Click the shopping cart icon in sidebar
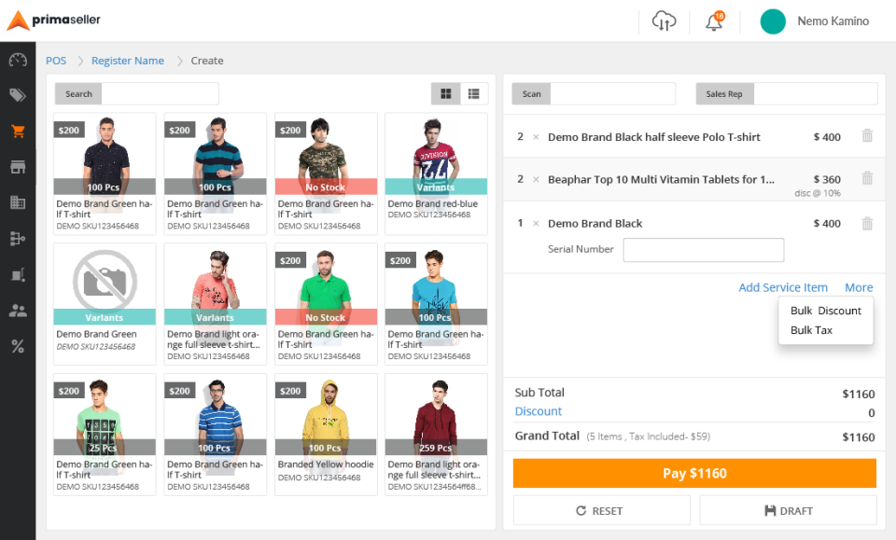The width and height of the screenshot is (896, 540). click(x=18, y=132)
